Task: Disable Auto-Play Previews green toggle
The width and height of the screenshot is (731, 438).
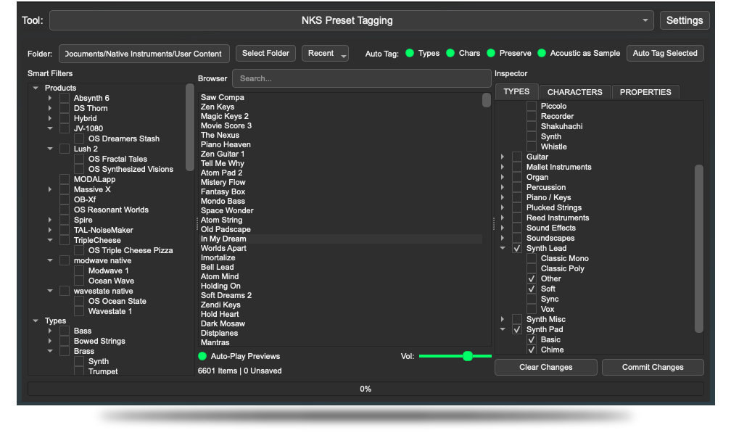Action: point(202,356)
